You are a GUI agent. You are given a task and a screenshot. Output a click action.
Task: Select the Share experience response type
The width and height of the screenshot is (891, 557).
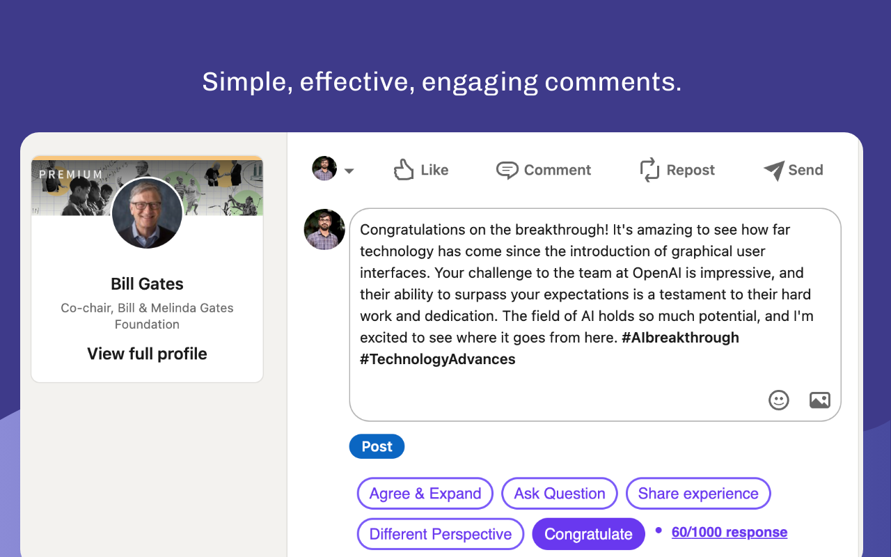point(697,494)
